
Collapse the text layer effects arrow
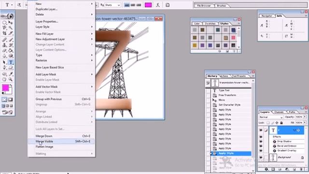[x=295, y=130]
